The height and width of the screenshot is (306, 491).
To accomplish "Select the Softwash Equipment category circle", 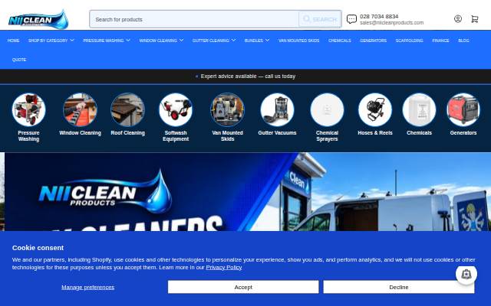I will coord(176,110).
